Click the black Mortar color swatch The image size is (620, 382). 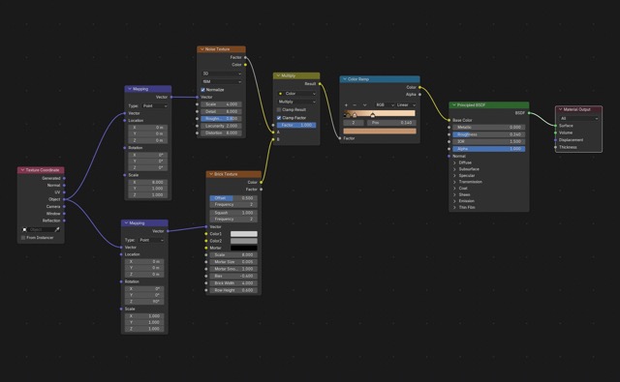click(x=243, y=248)
